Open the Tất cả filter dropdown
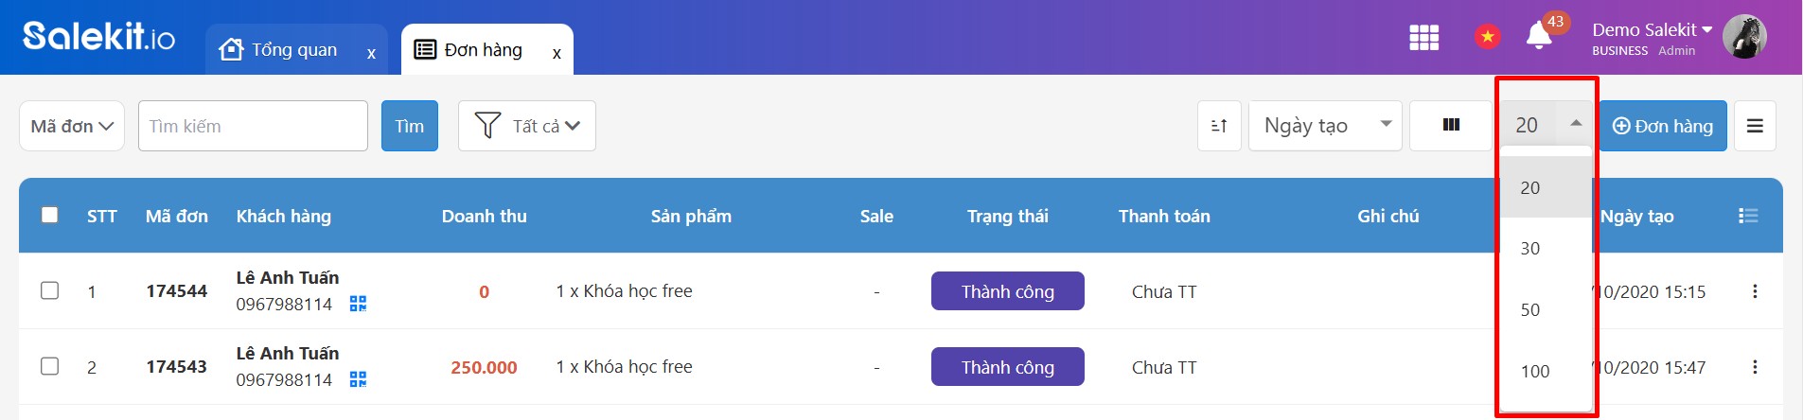 (x=527, y=126)
